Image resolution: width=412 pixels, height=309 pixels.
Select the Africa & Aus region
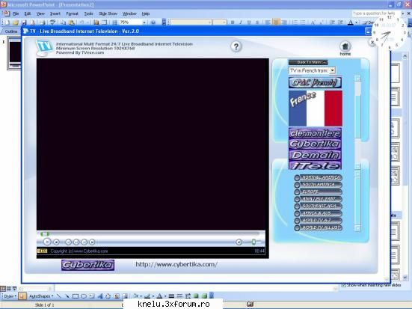click(319, 213)
